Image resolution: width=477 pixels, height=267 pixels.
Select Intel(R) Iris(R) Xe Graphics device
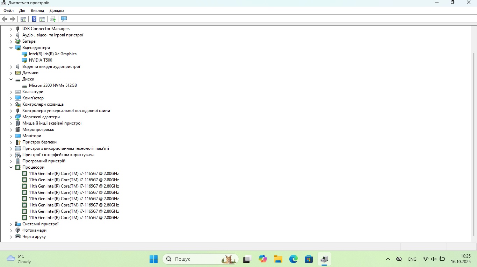click(x=52, y=54)
